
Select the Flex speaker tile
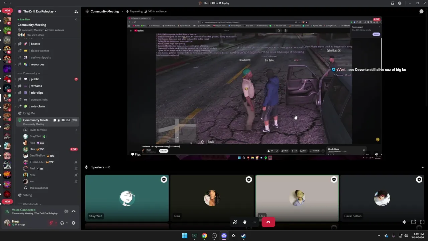297,198
